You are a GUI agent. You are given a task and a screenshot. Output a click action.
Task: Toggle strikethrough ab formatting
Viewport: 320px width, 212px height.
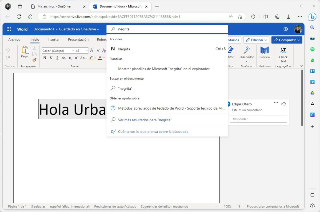64,58
